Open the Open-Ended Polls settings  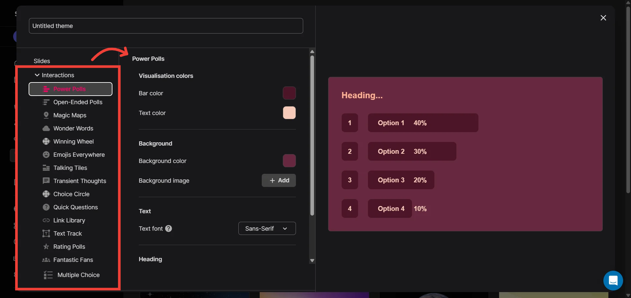click(78, 102)
